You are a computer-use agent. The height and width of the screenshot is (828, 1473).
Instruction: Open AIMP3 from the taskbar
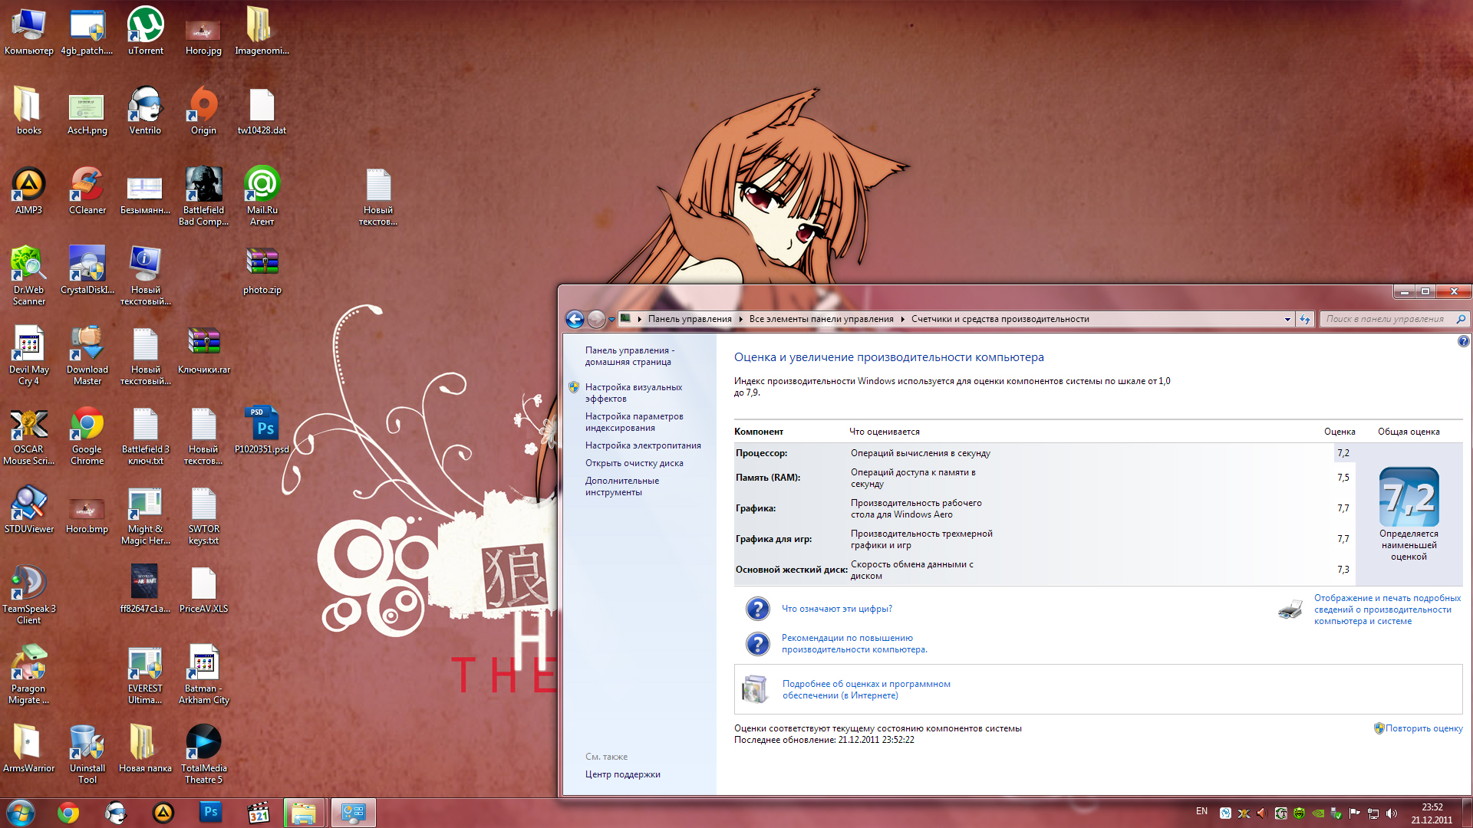163,812
